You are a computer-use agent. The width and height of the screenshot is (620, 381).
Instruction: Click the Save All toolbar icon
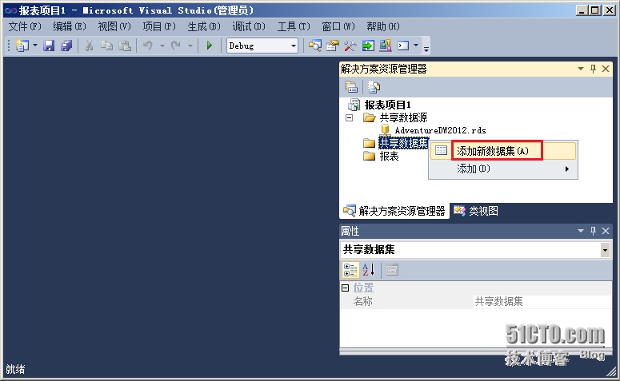tap(66, 46)
